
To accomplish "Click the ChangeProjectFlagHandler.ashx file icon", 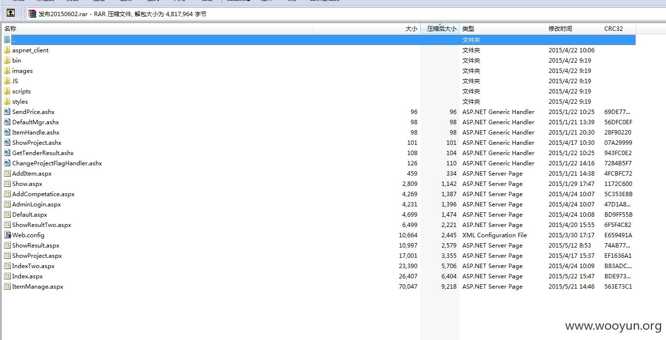I will [7, 163].
